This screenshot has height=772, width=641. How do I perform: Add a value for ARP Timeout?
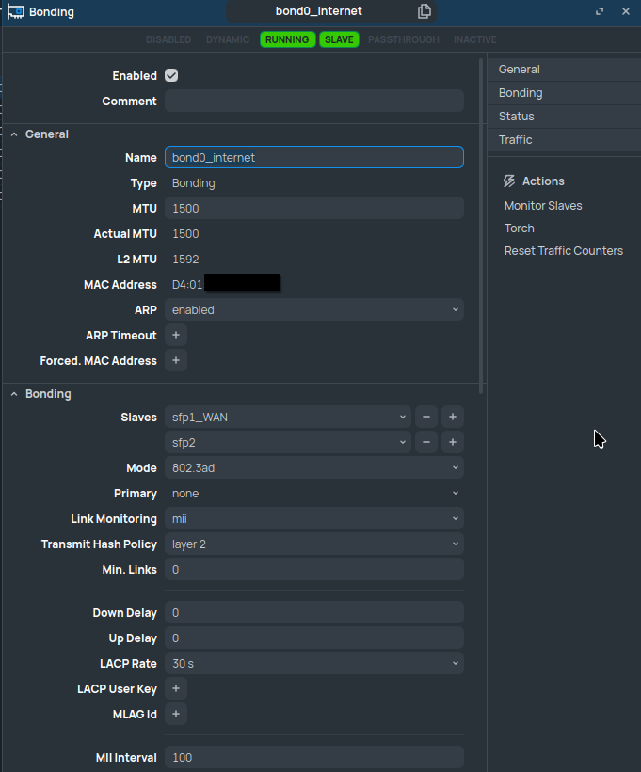pos(176,335)
